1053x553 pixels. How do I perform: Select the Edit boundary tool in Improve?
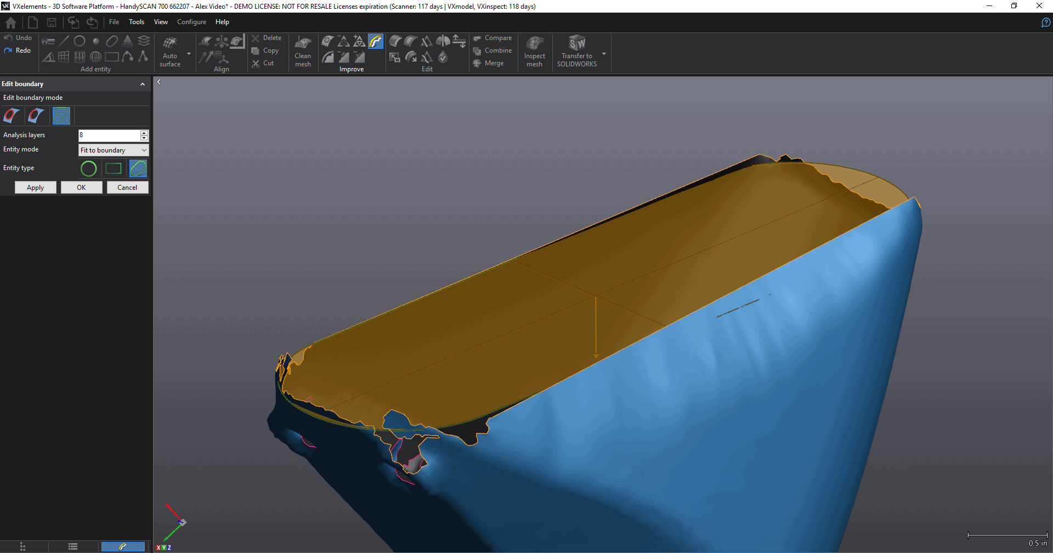(x=376, y=41)
